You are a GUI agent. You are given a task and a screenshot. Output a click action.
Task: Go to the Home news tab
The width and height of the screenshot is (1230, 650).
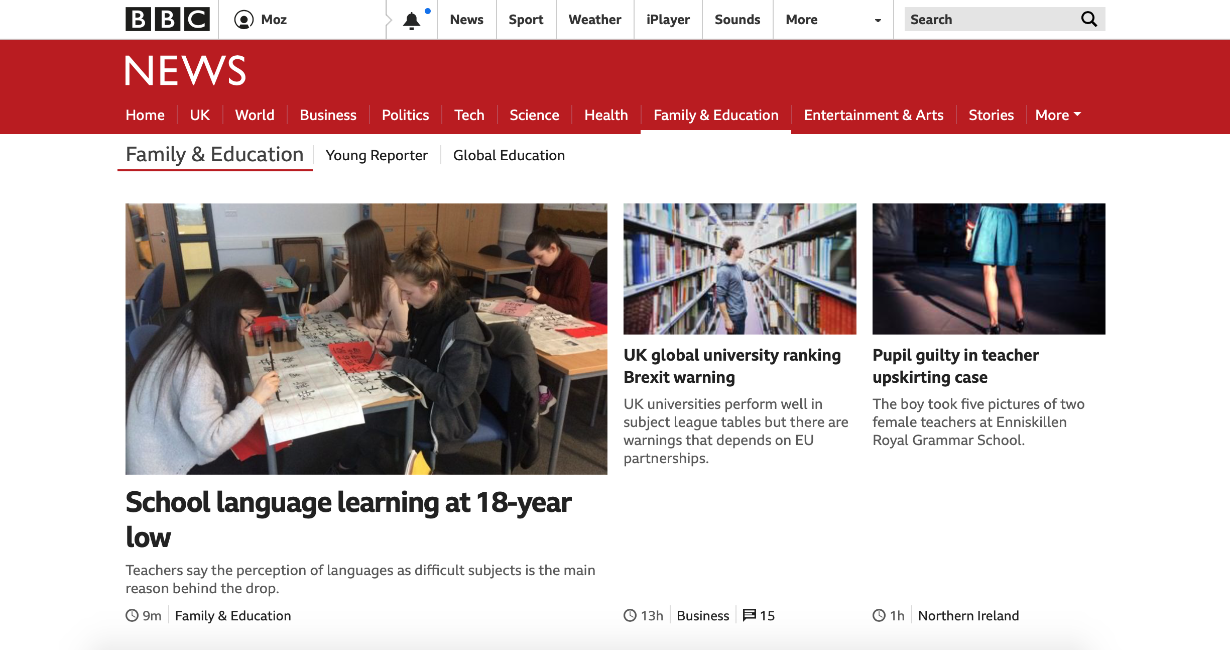point(145,115)
